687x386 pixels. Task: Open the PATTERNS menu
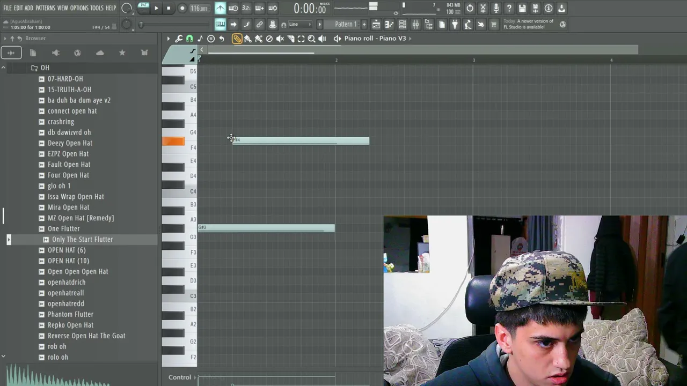[46, 8]
